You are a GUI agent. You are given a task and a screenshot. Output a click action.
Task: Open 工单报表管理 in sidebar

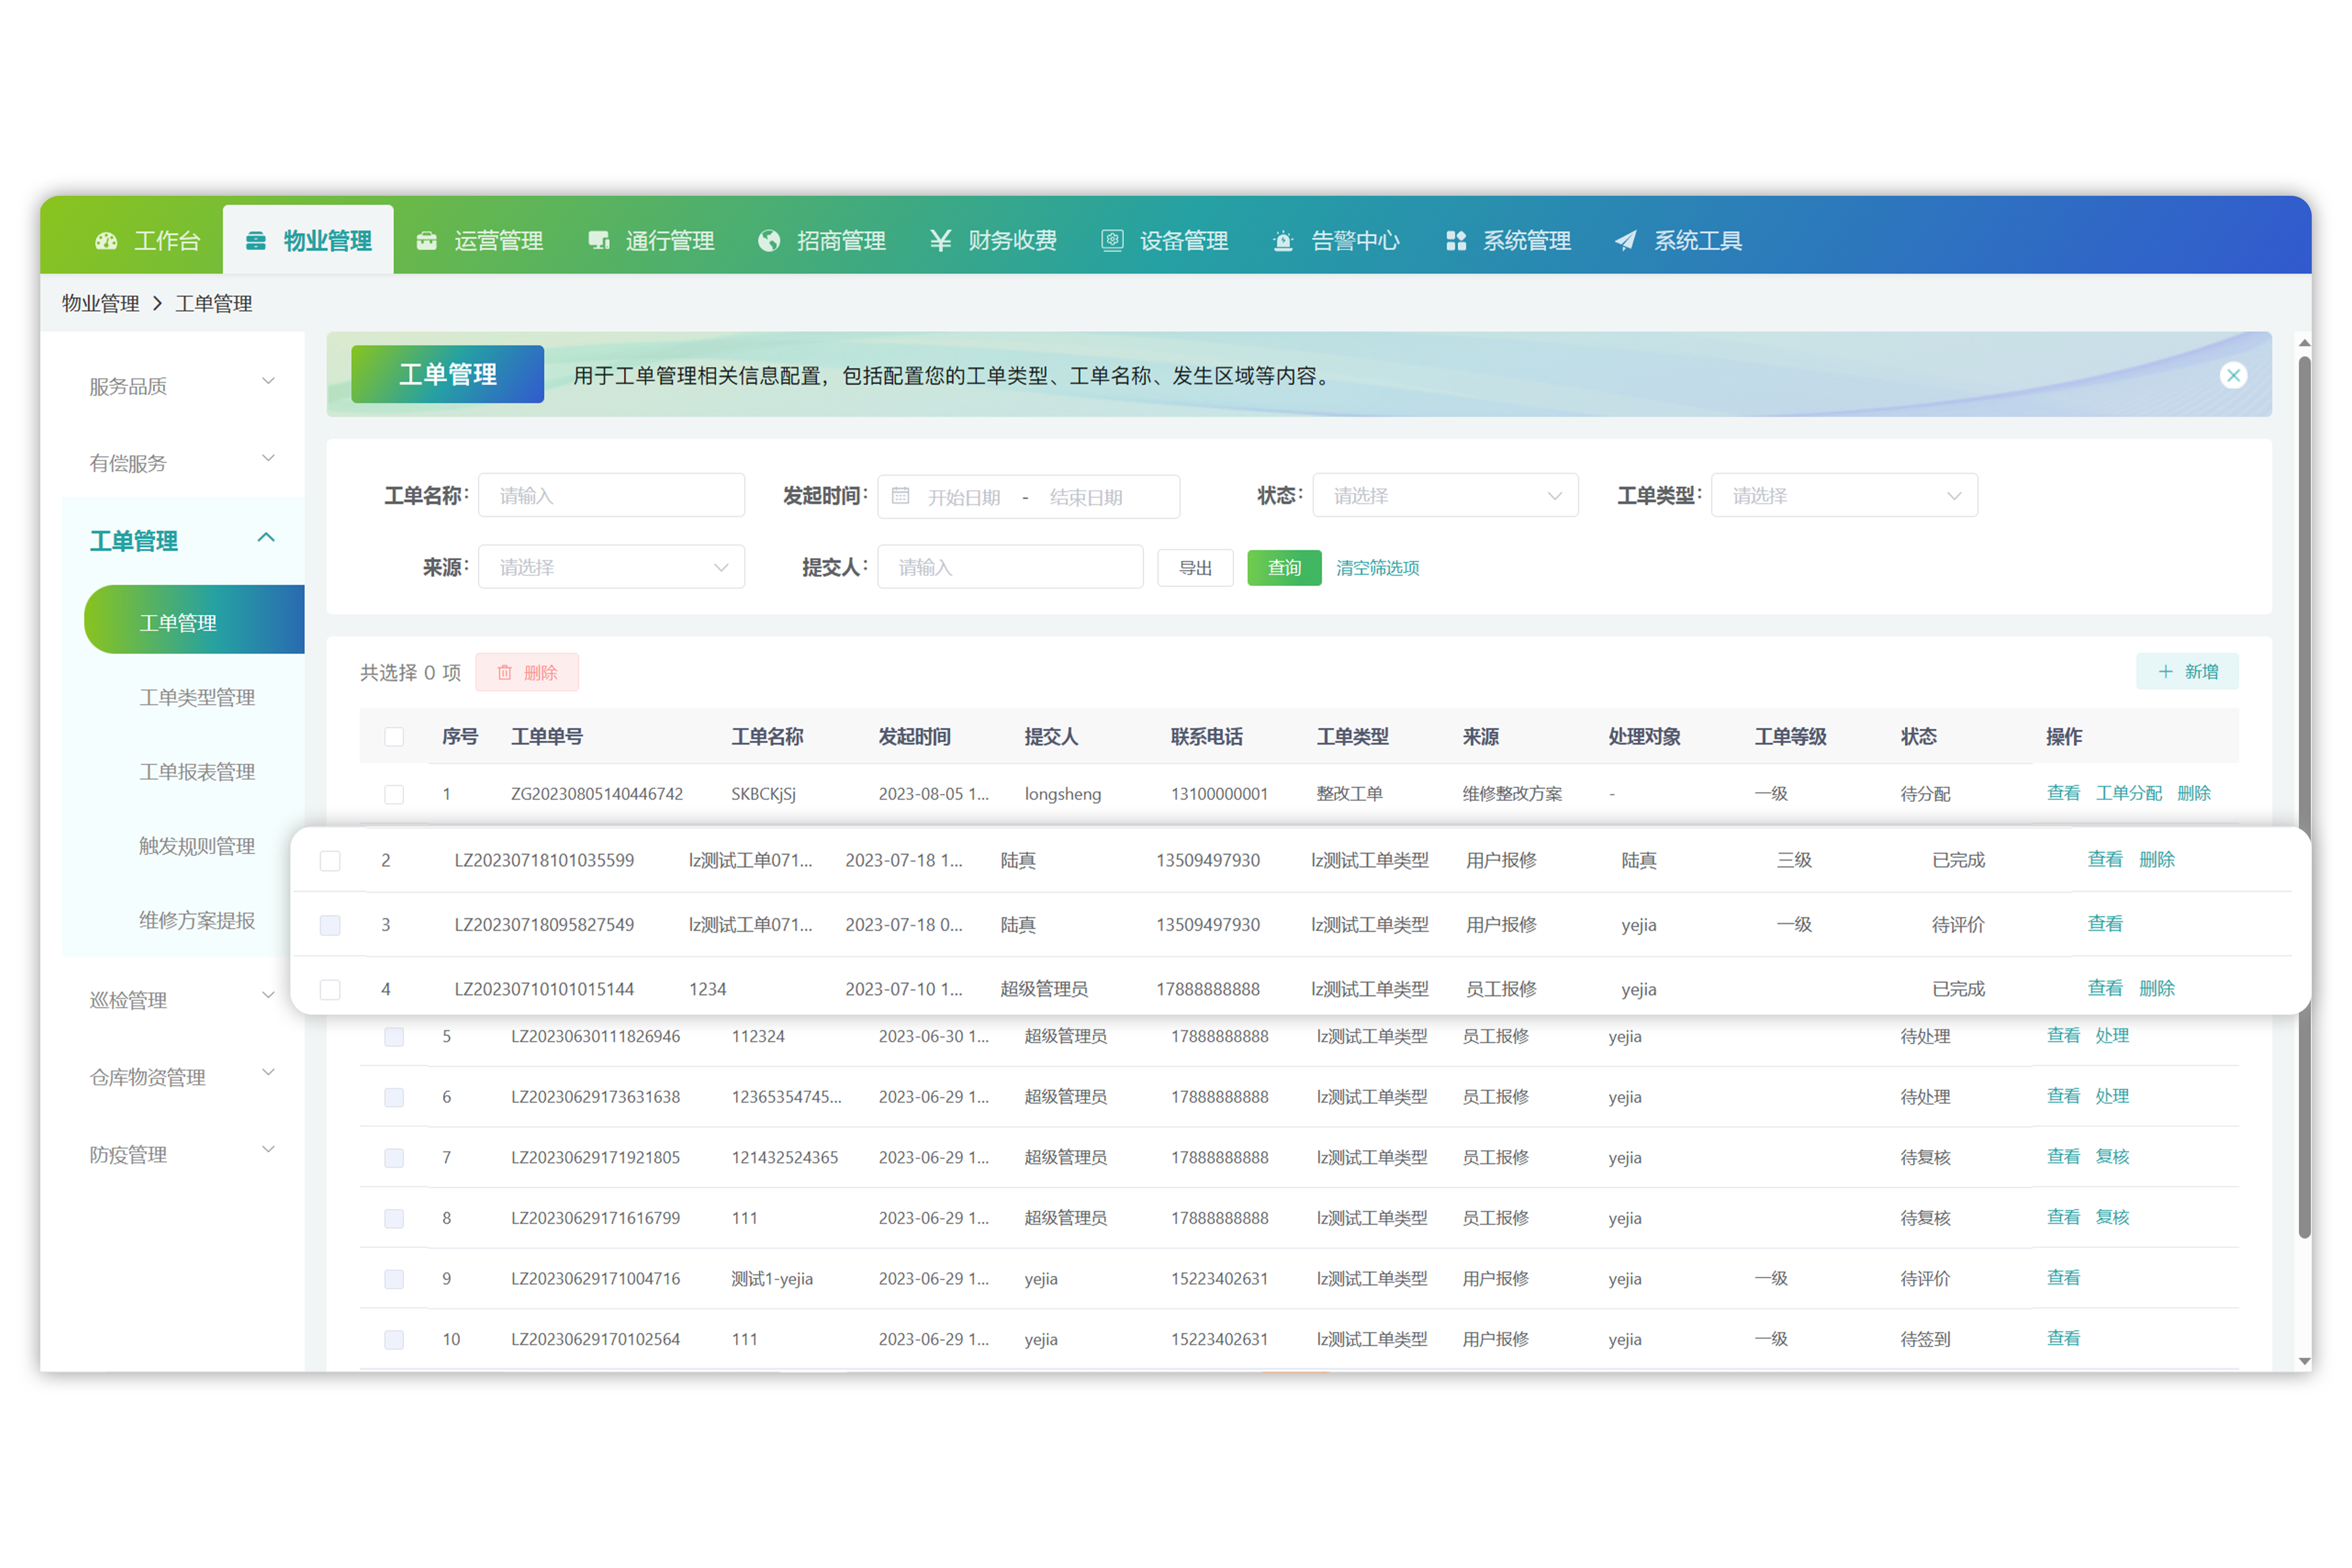pos(197,772)
